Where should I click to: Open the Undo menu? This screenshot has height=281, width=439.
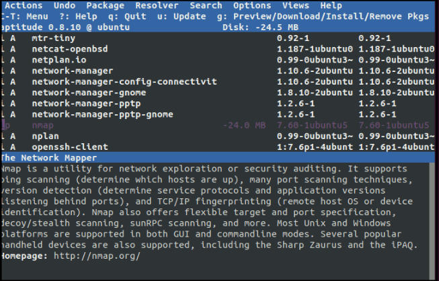point(64,5)
